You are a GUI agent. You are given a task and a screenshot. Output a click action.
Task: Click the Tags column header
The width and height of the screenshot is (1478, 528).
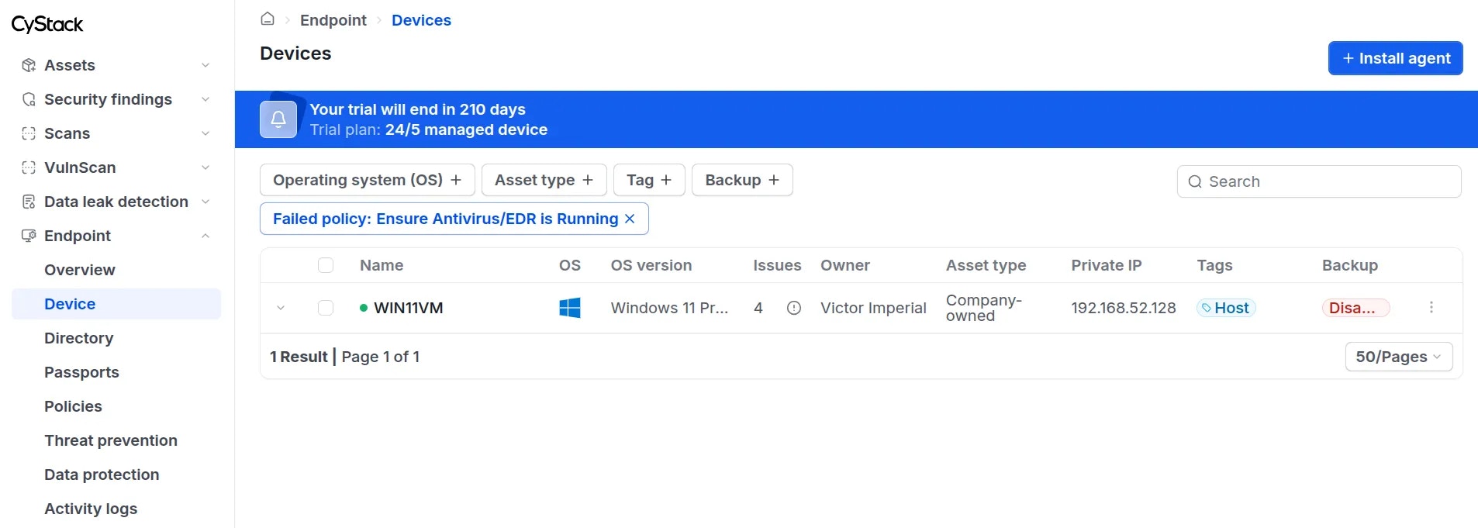click(1214, 265)
